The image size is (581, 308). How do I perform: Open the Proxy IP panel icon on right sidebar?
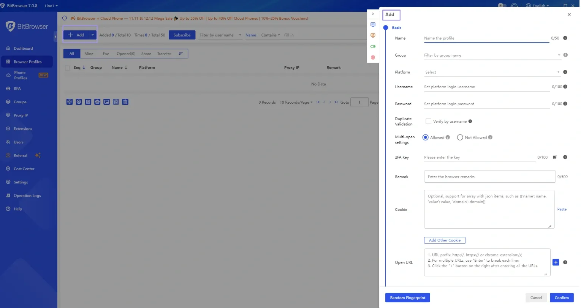click(x=373, y=35)
